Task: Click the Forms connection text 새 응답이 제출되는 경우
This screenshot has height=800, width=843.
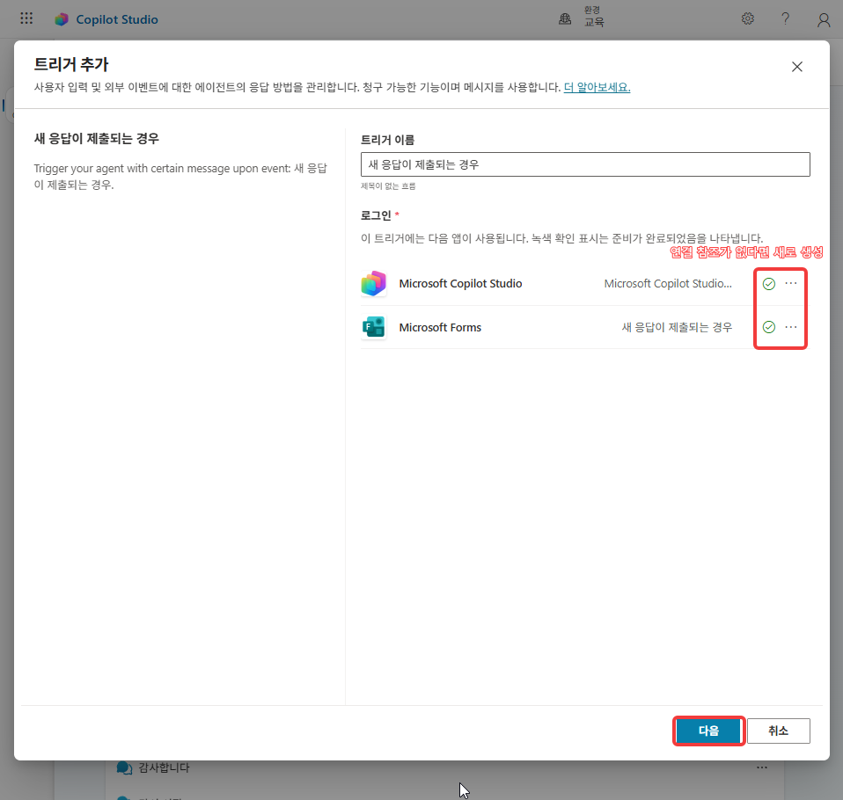Action: click(x=677, y=327)
